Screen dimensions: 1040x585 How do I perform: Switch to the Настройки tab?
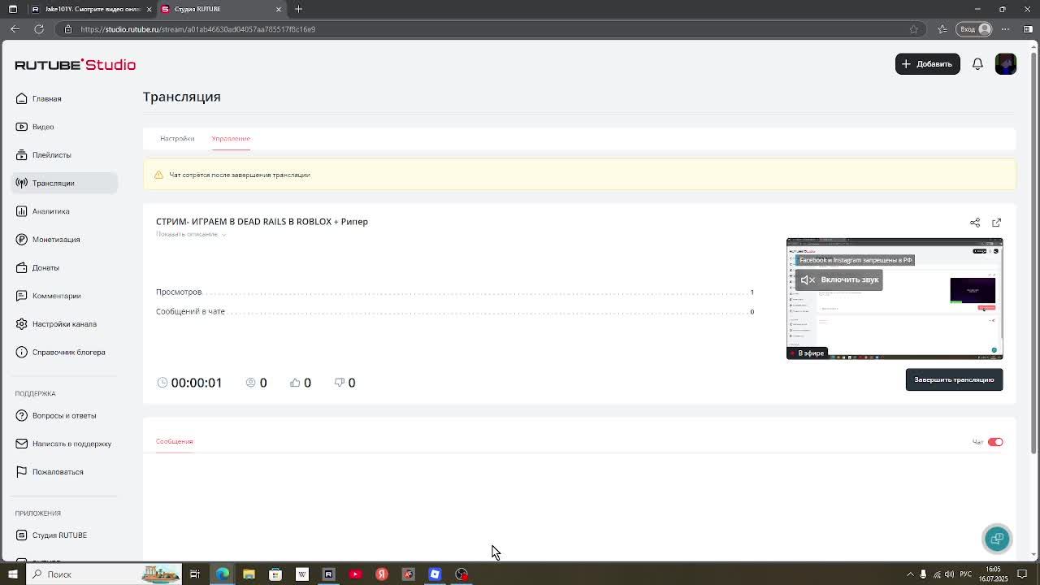(177, 138)
